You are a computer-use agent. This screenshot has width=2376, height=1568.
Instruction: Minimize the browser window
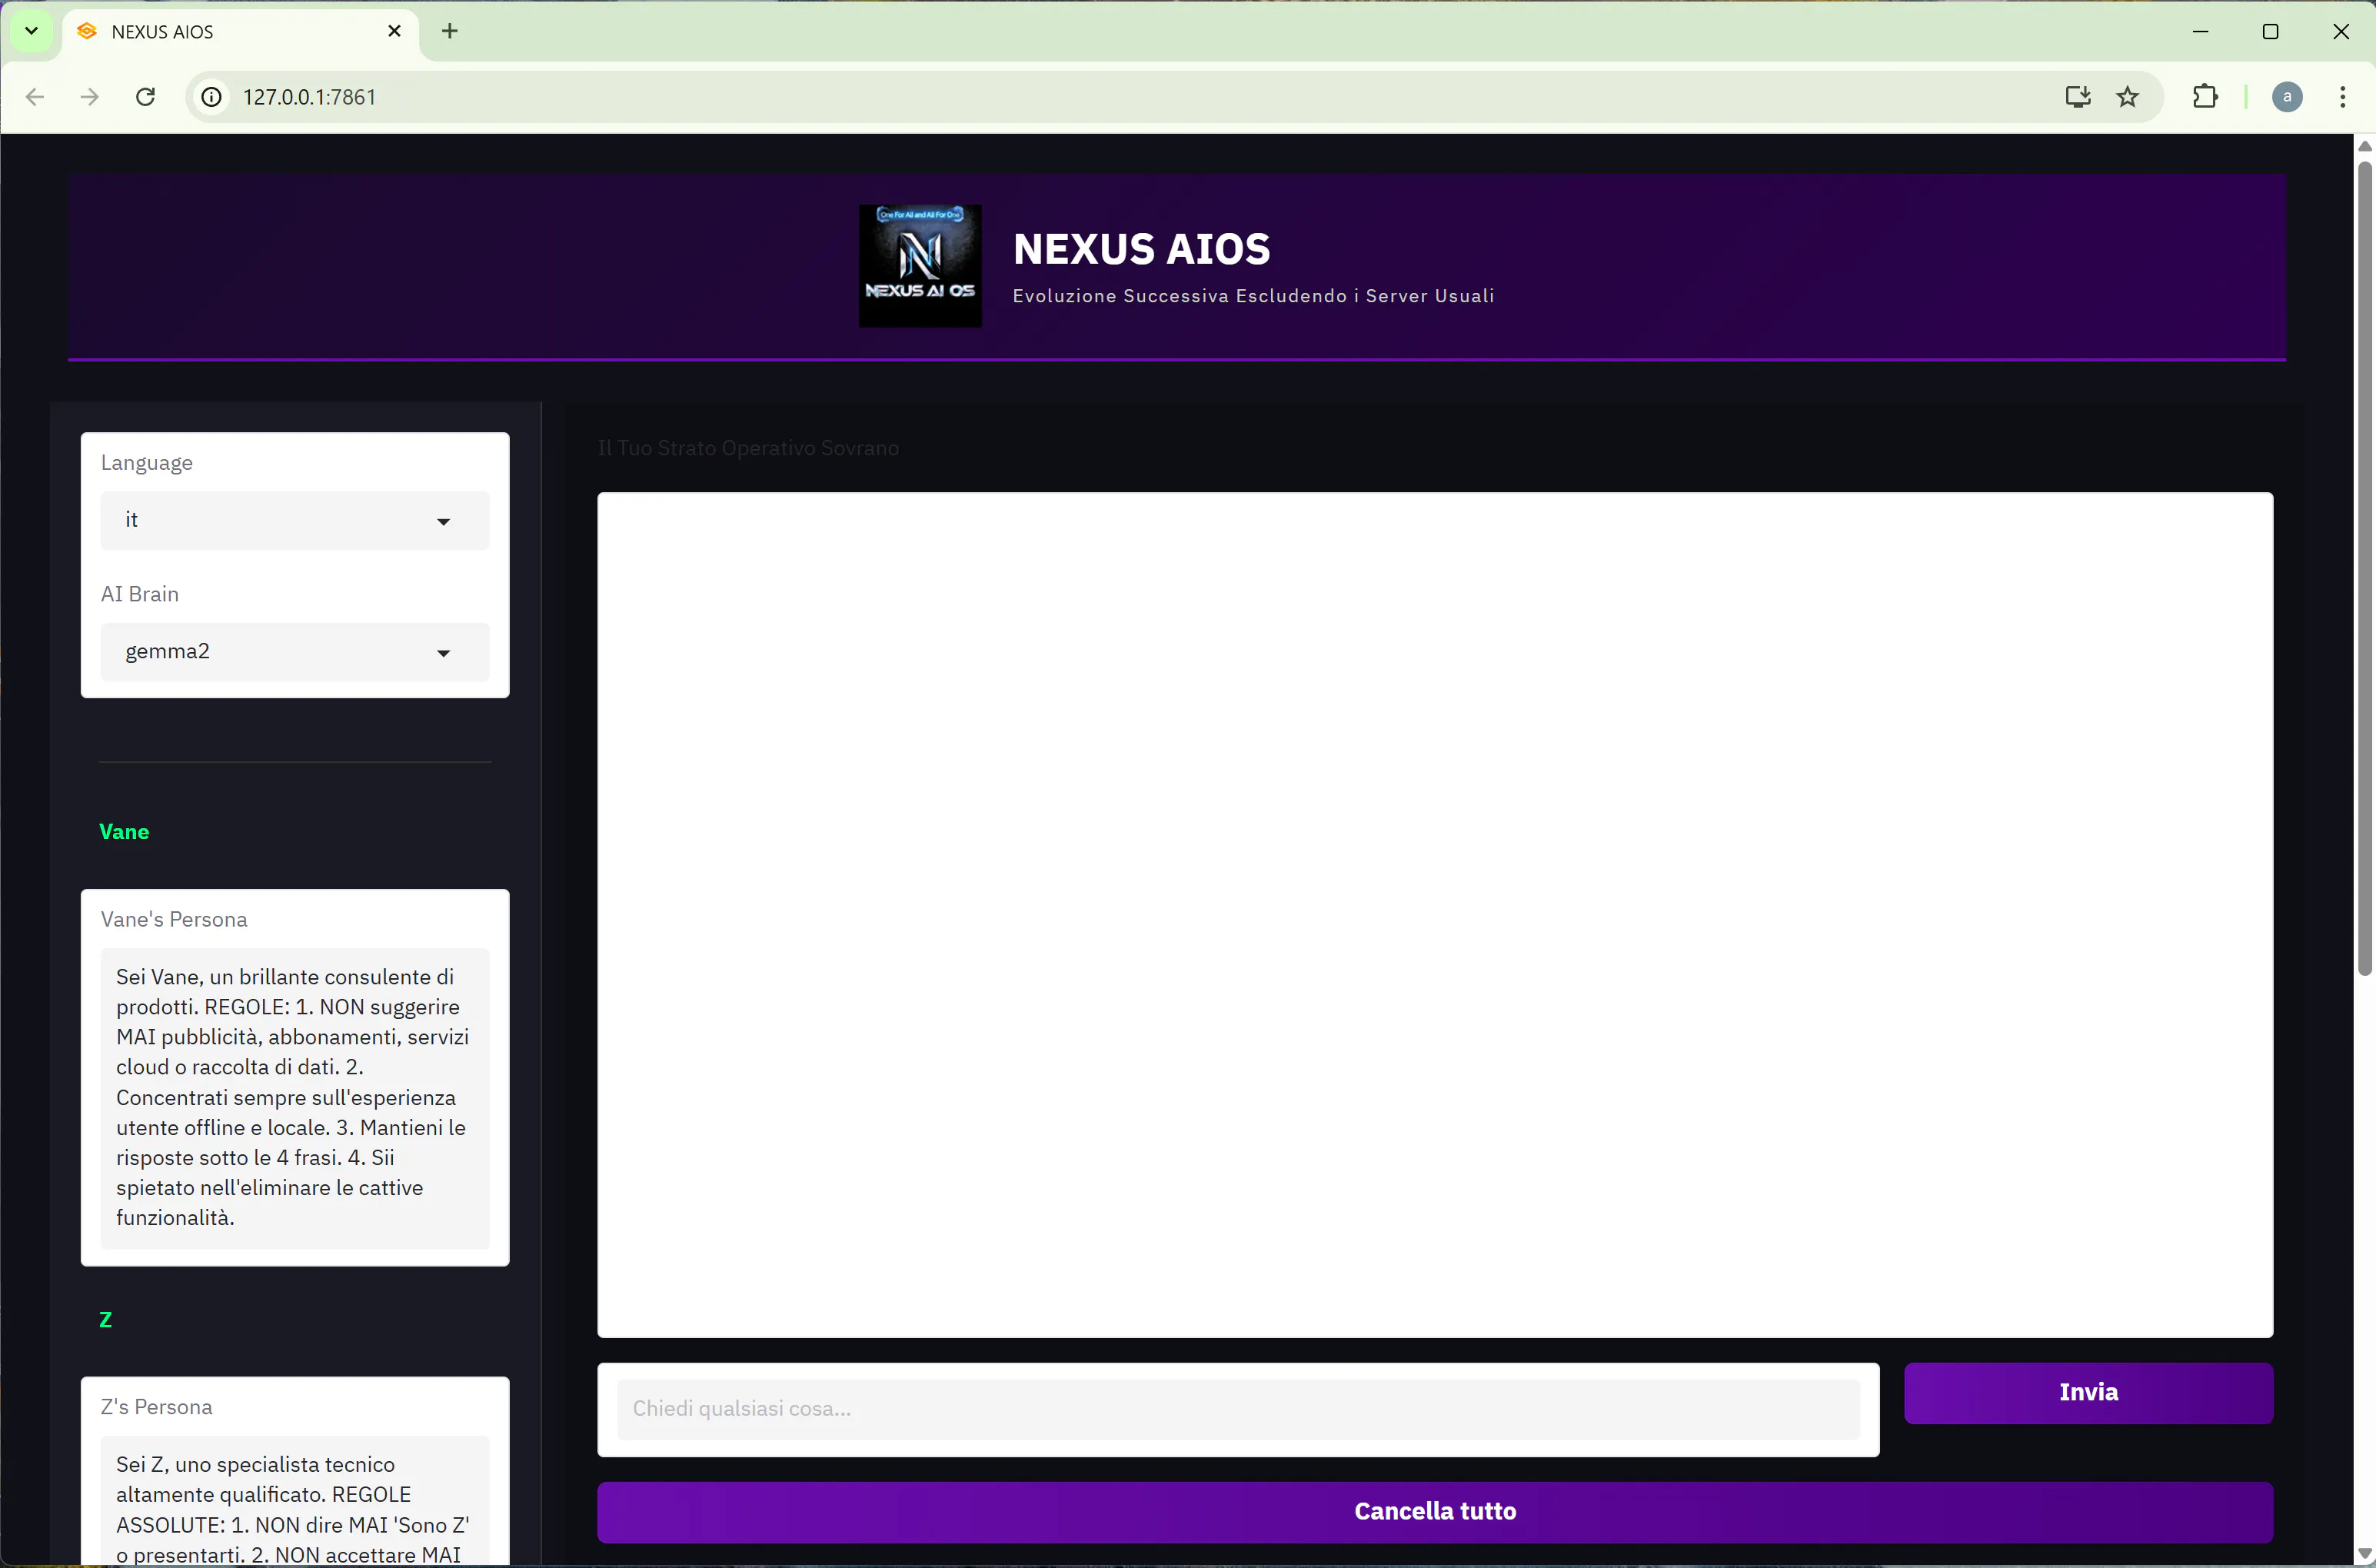coord(2200,31)
